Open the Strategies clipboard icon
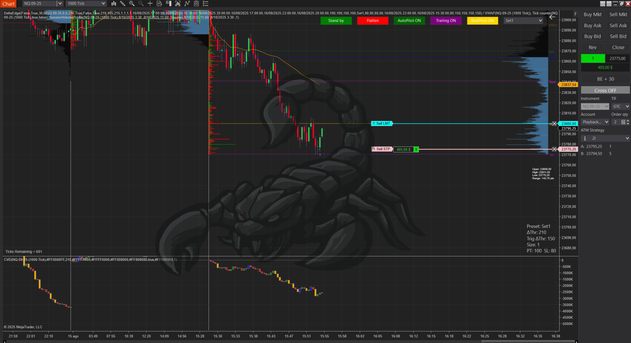The height and width of the screenshot is (343, 631). tap(196, 4)
